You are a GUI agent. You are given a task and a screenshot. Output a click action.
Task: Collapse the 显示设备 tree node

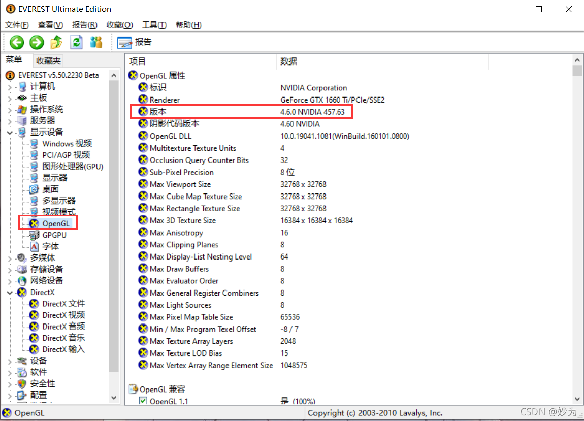coord(10,132)
